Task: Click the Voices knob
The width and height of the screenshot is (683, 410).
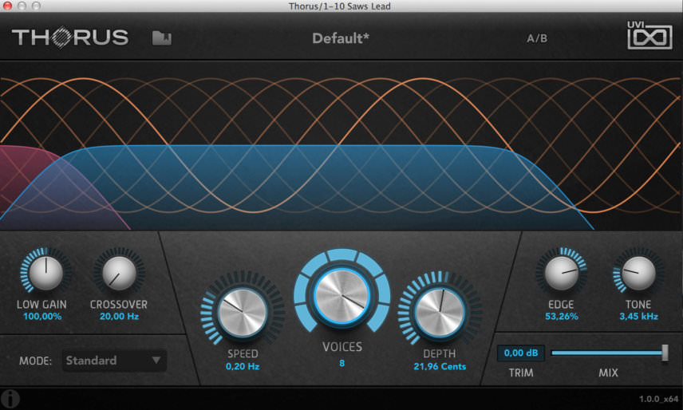Action: [342, 296]
